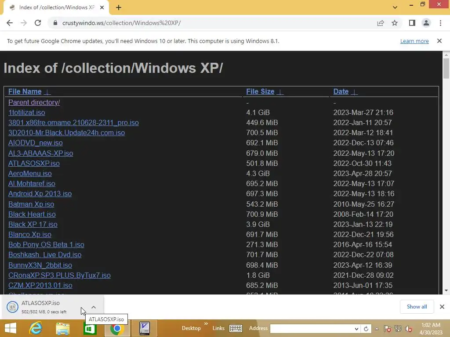Sort by File Name descending arrow
Image resolution: width=450 pixels, height=337 pixels.
click(x=47, y=92)
